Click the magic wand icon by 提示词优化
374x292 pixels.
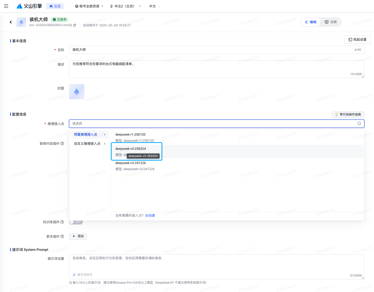74,275
